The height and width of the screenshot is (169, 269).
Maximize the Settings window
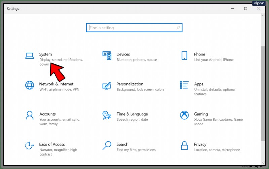(246, 9)
